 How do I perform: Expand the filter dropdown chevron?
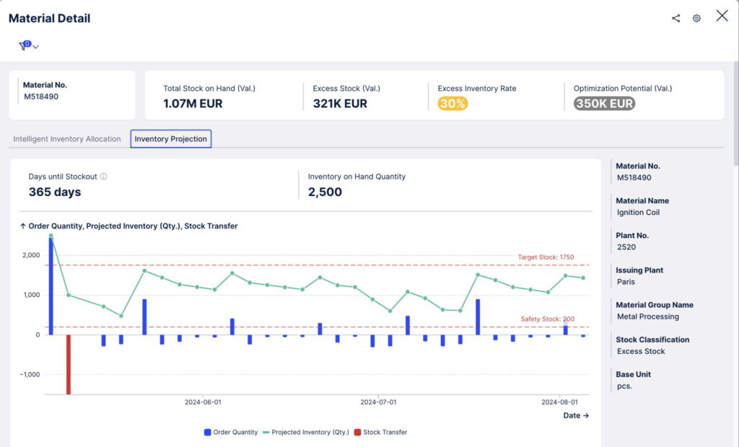click(35, 45)
